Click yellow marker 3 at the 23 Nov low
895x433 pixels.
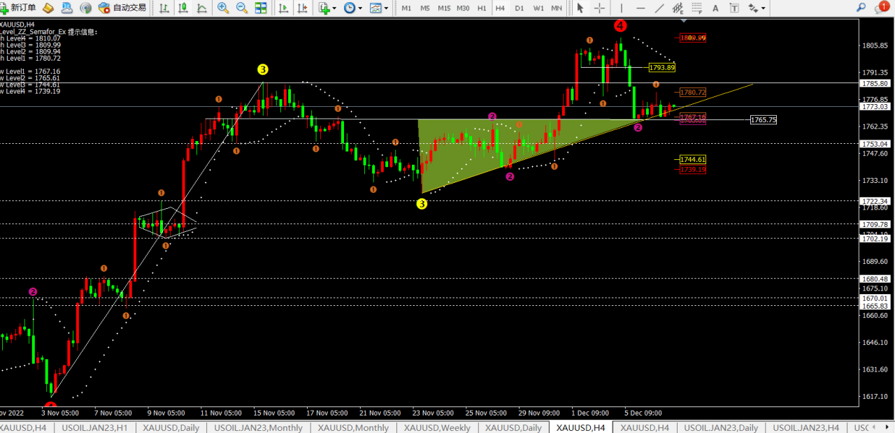point(422,203)
